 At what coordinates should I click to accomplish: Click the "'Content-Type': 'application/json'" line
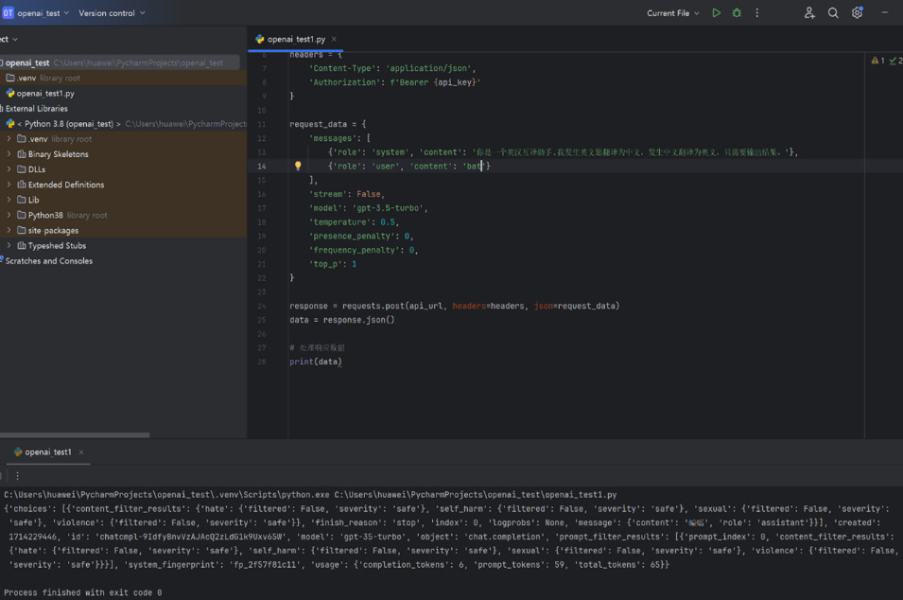pyautogui.click(x=392, y=68)
